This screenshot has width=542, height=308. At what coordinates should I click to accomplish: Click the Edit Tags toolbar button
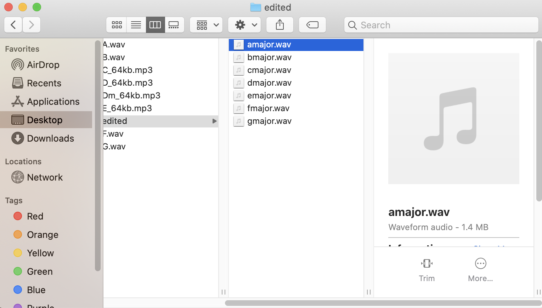click(x=312, y=25)
